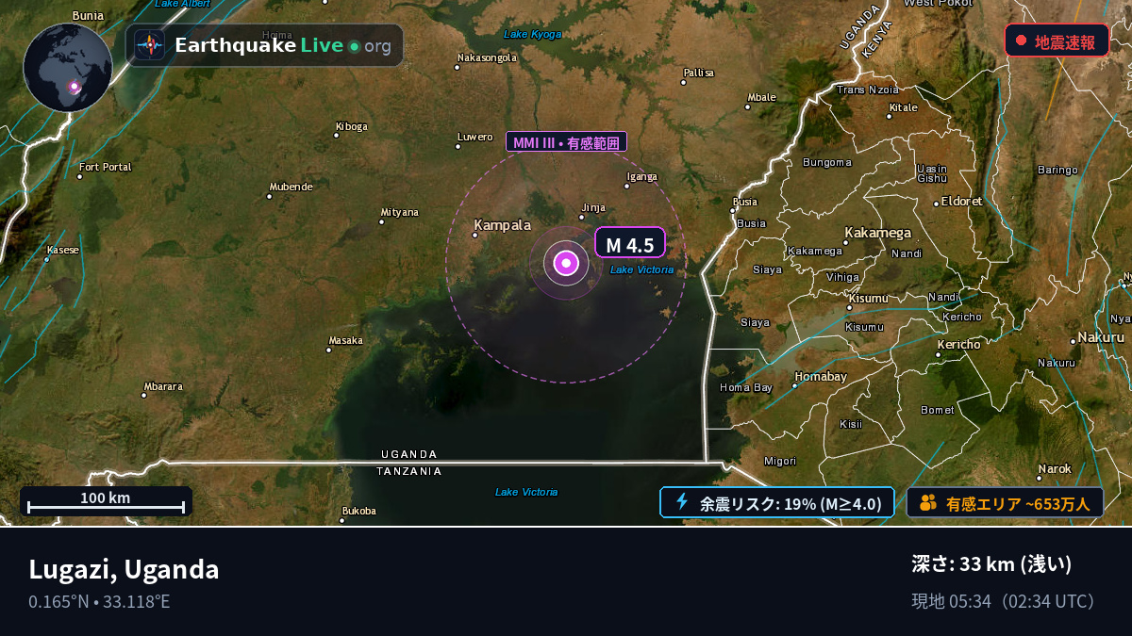Click the M 4.5 magnitude label
1132x636 pixels.
630,243
